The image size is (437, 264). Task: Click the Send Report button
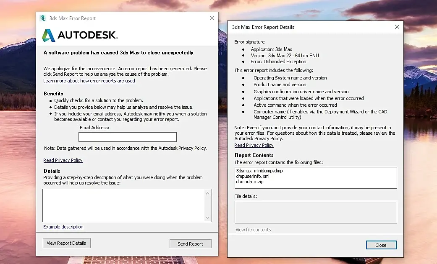(x=190, y=244)
